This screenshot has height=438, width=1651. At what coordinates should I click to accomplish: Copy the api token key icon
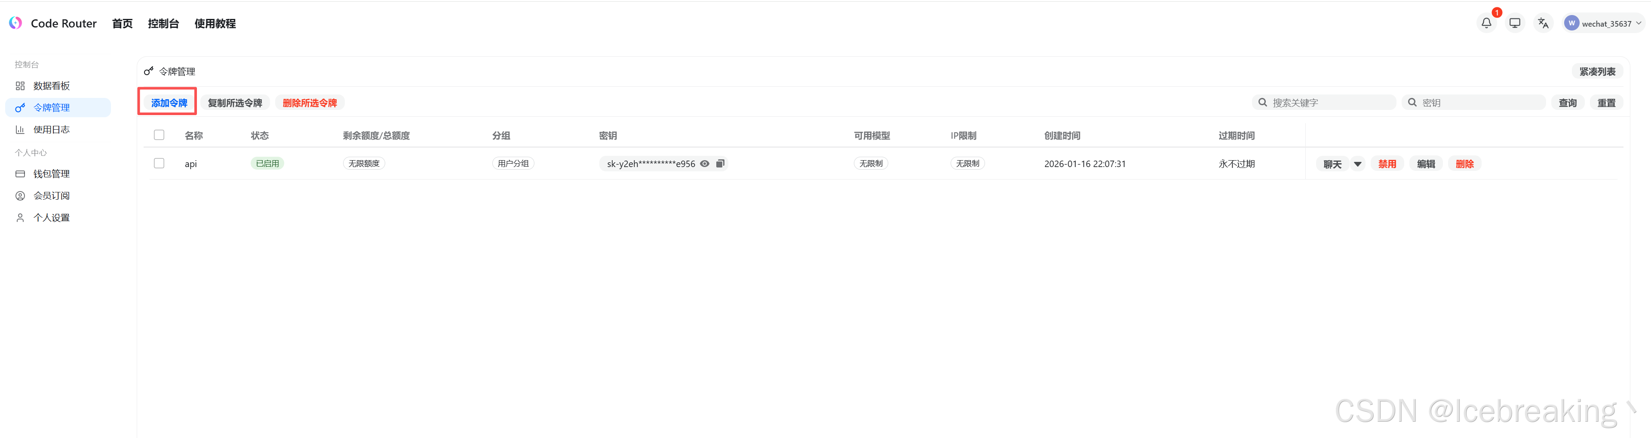pyautogui.click(x=721, y=163)
